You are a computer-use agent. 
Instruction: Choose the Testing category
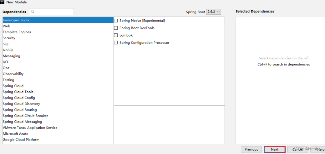(58, 80)
